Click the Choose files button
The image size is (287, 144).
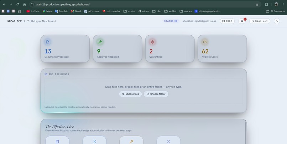[x=130, y=94]
